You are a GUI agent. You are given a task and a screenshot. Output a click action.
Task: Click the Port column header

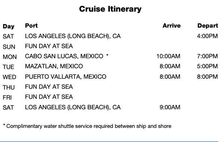pos(31,26)
